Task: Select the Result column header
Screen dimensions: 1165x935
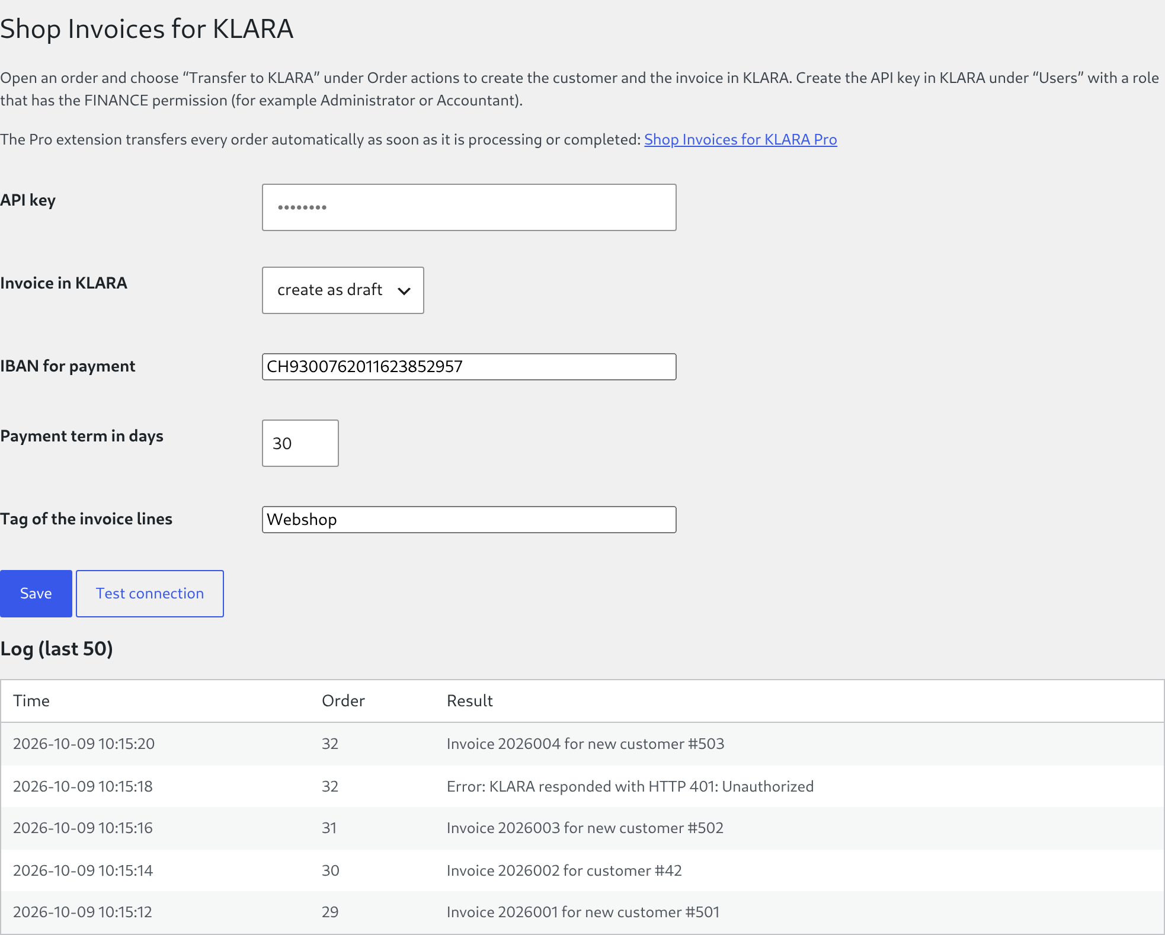Action: coord(470,701)
